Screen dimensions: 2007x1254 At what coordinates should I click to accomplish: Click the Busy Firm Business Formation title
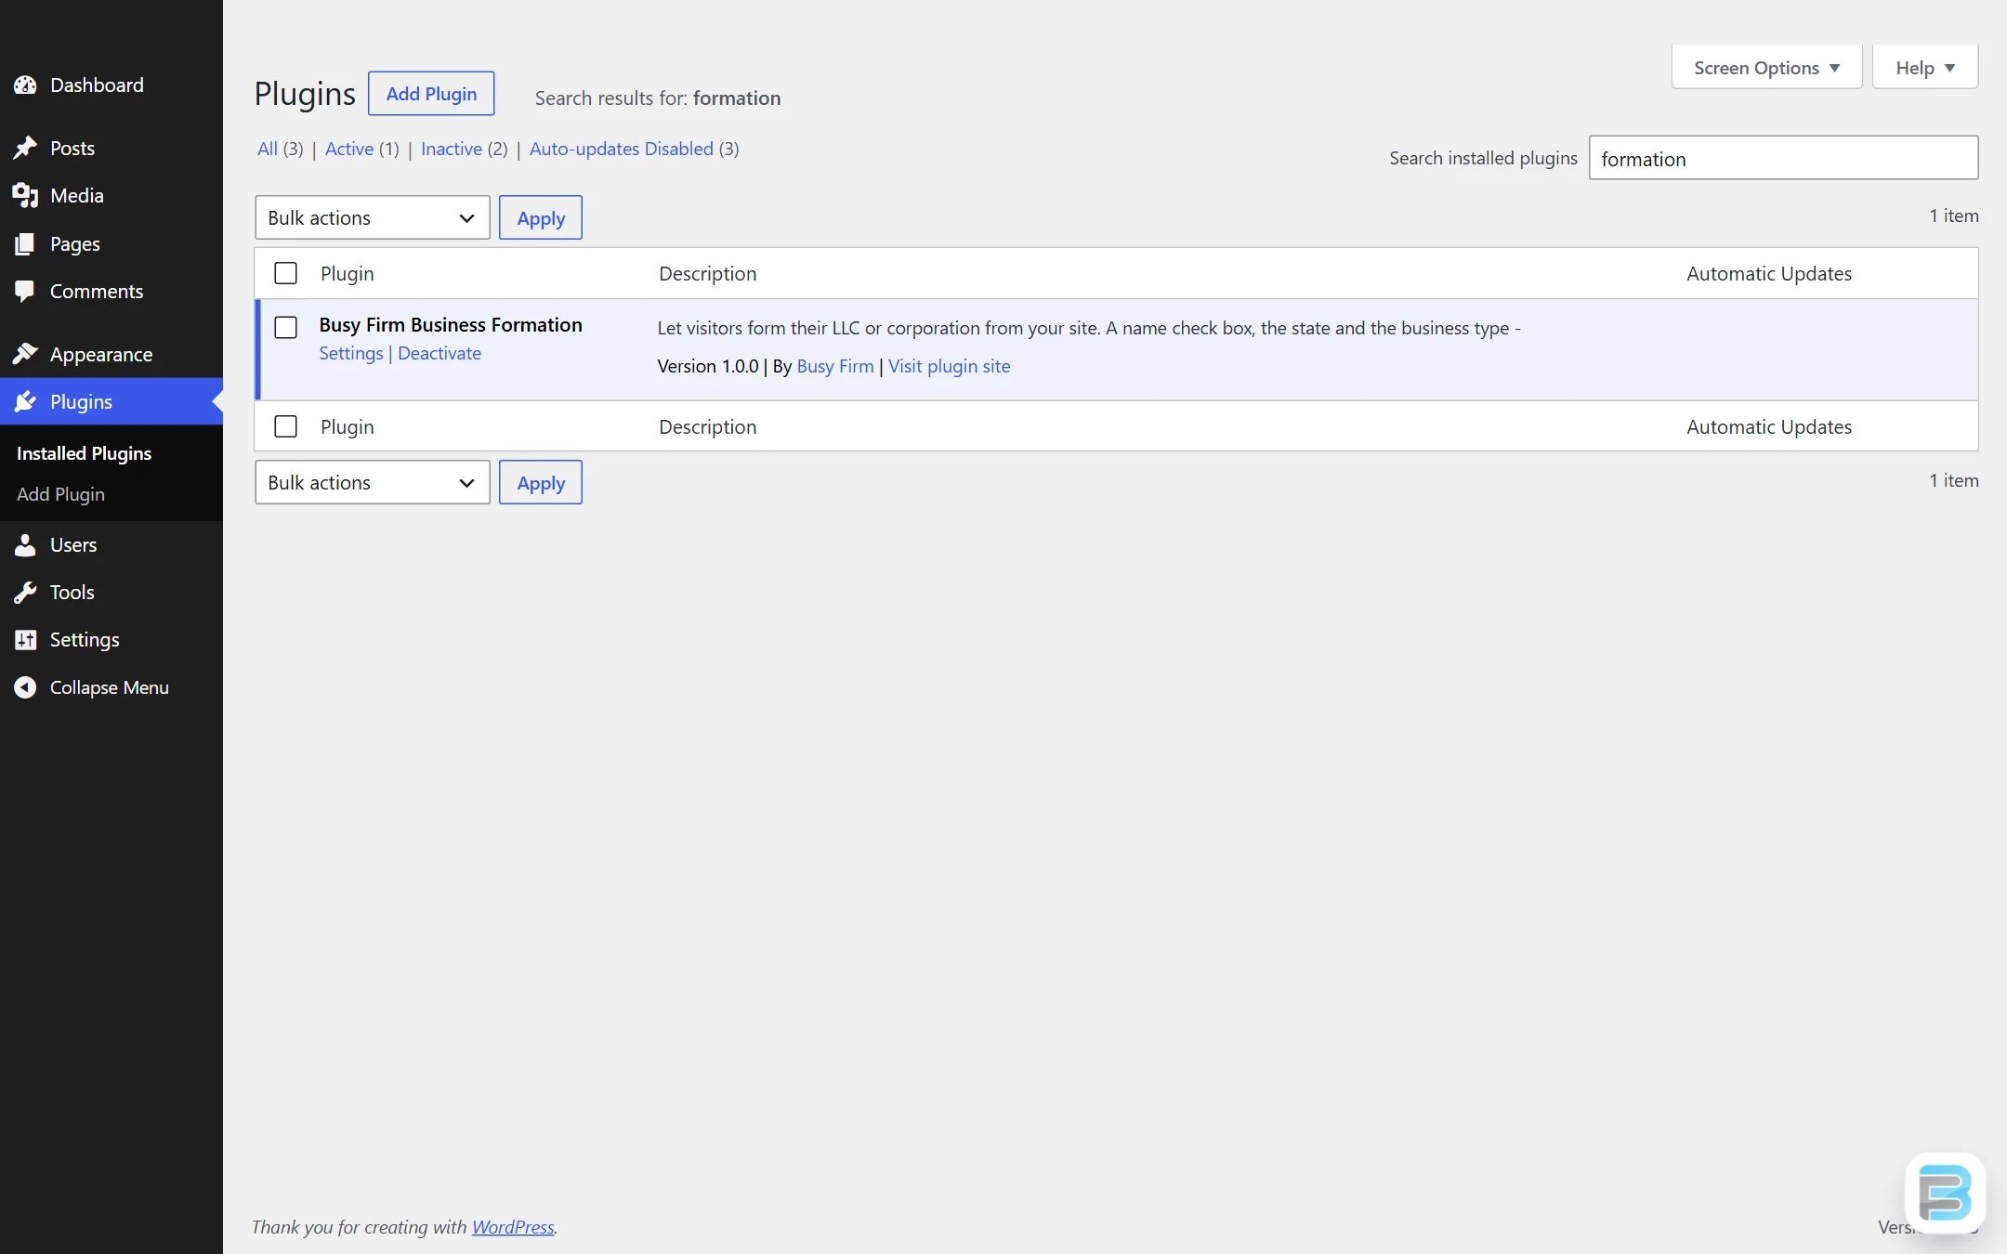tap(451, 324)
